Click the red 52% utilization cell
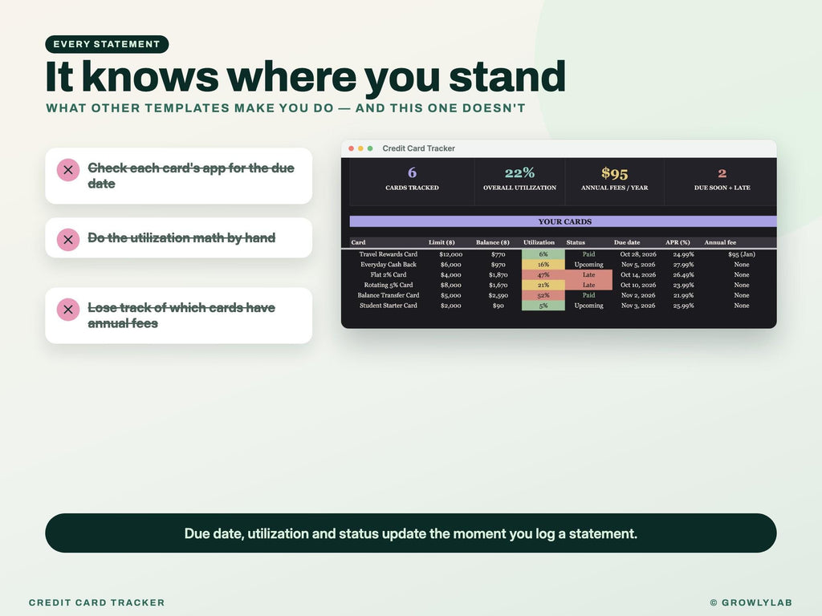Image resolution: width=822 pixels, height=616 pixels. [x=543, y=295]
